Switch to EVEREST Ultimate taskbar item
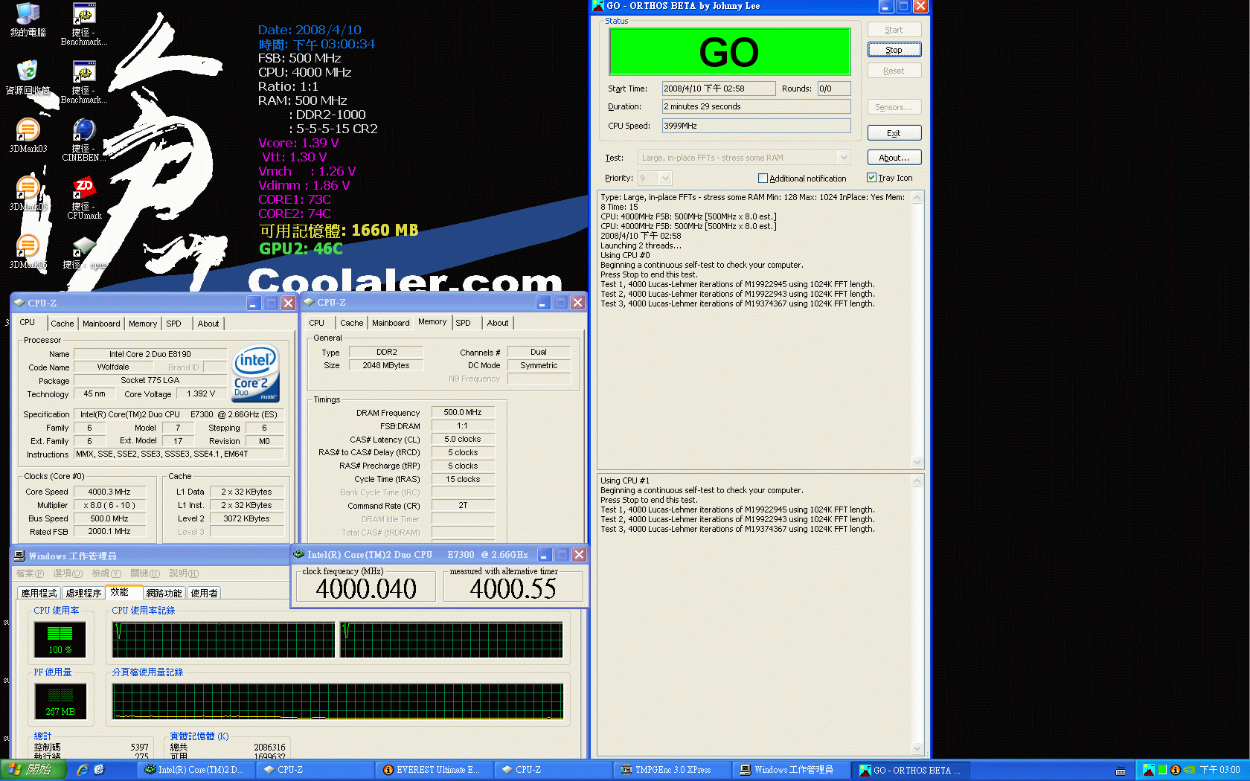 (434, 770)
